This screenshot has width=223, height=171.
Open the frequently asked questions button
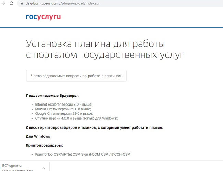[x=76, y=76]
